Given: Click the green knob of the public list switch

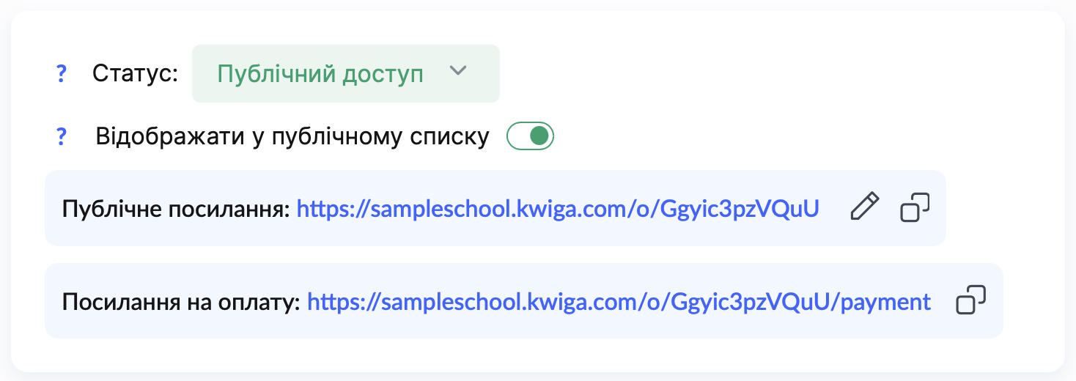Looking at the screenshot, I should tap(539, 136).
